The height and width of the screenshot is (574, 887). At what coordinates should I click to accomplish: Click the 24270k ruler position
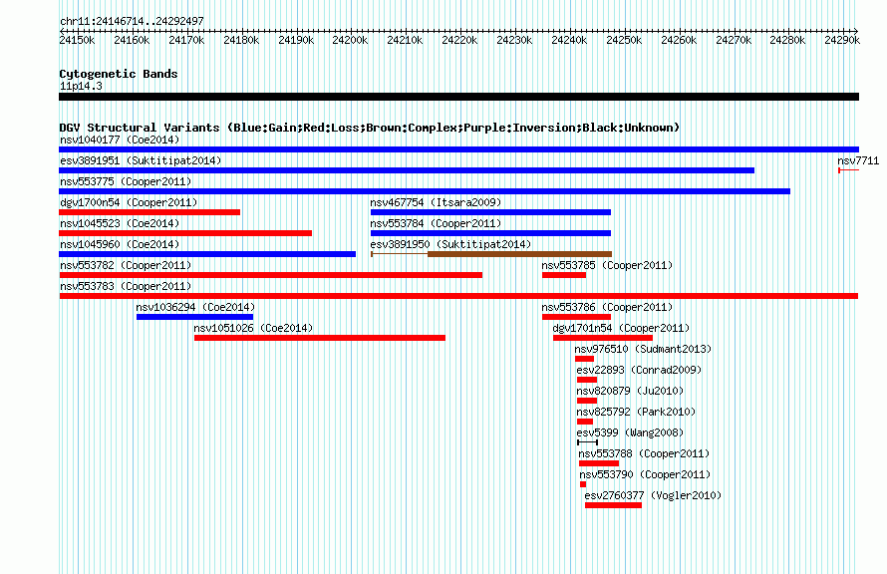point(734,40)
